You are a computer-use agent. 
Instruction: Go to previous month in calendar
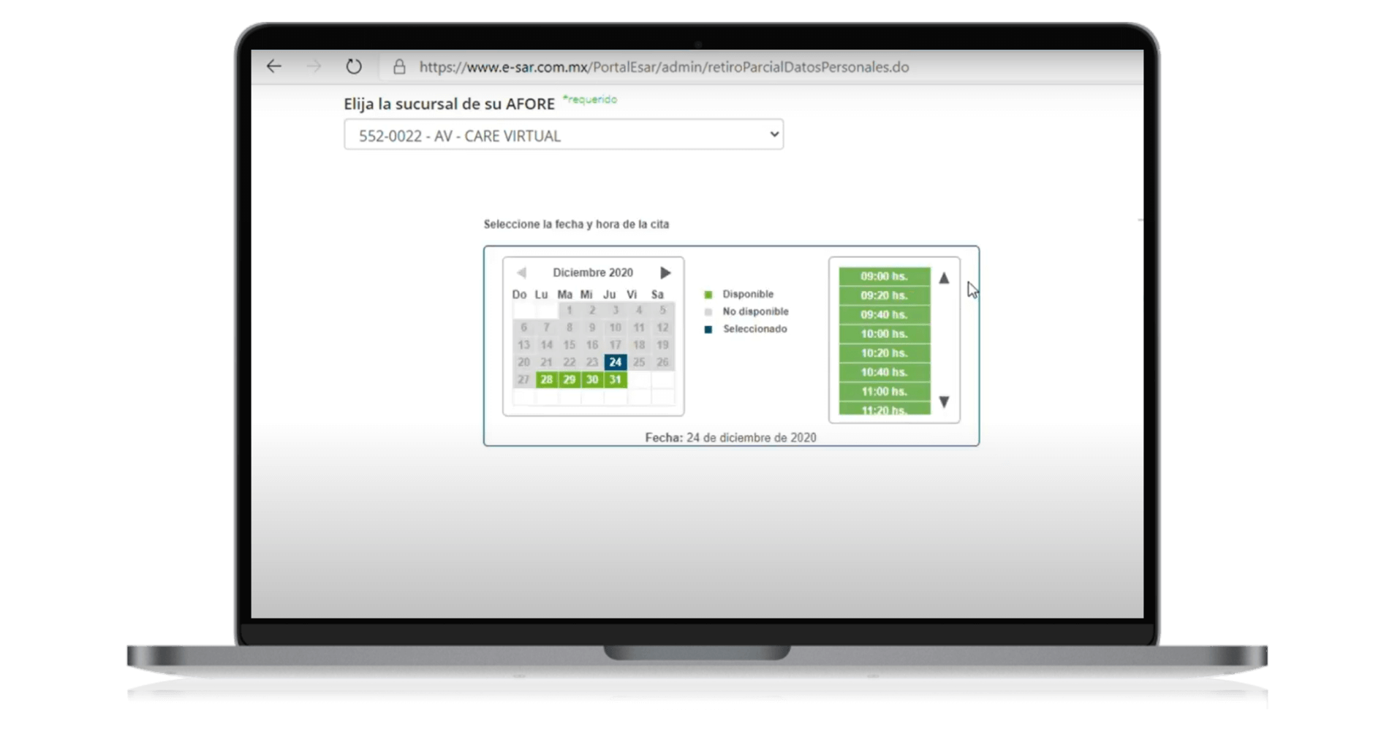click(x=521, y=273)
